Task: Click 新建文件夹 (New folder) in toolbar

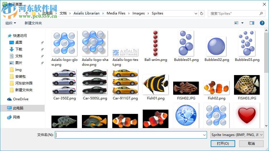Action: (x=33, y=23)
